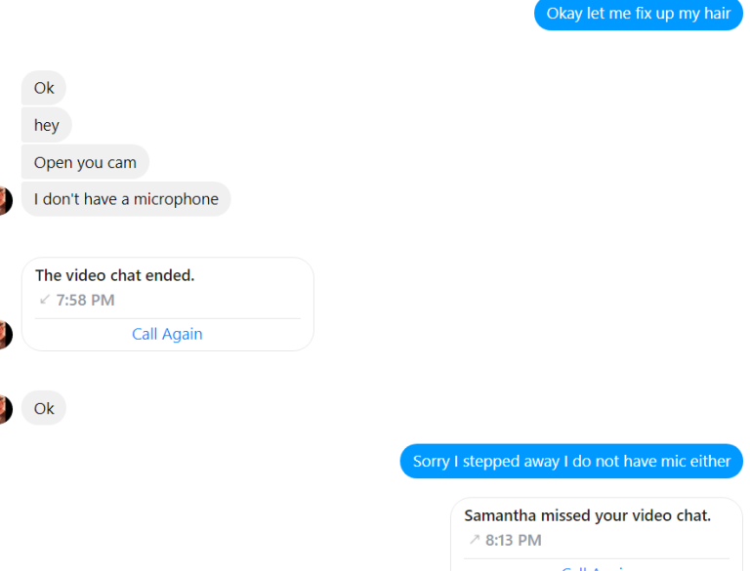The image size is (750, 571).
Task: Click the "Sorry I stepped away" message bubble
Action: [571, 461]
